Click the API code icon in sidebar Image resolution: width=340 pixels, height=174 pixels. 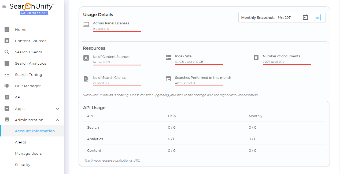[x=7, y=97]
